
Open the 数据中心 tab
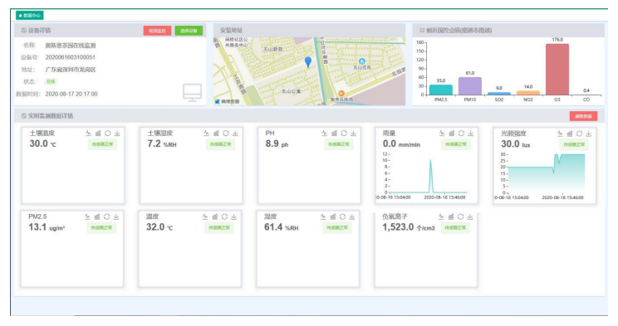pos(30,16)
